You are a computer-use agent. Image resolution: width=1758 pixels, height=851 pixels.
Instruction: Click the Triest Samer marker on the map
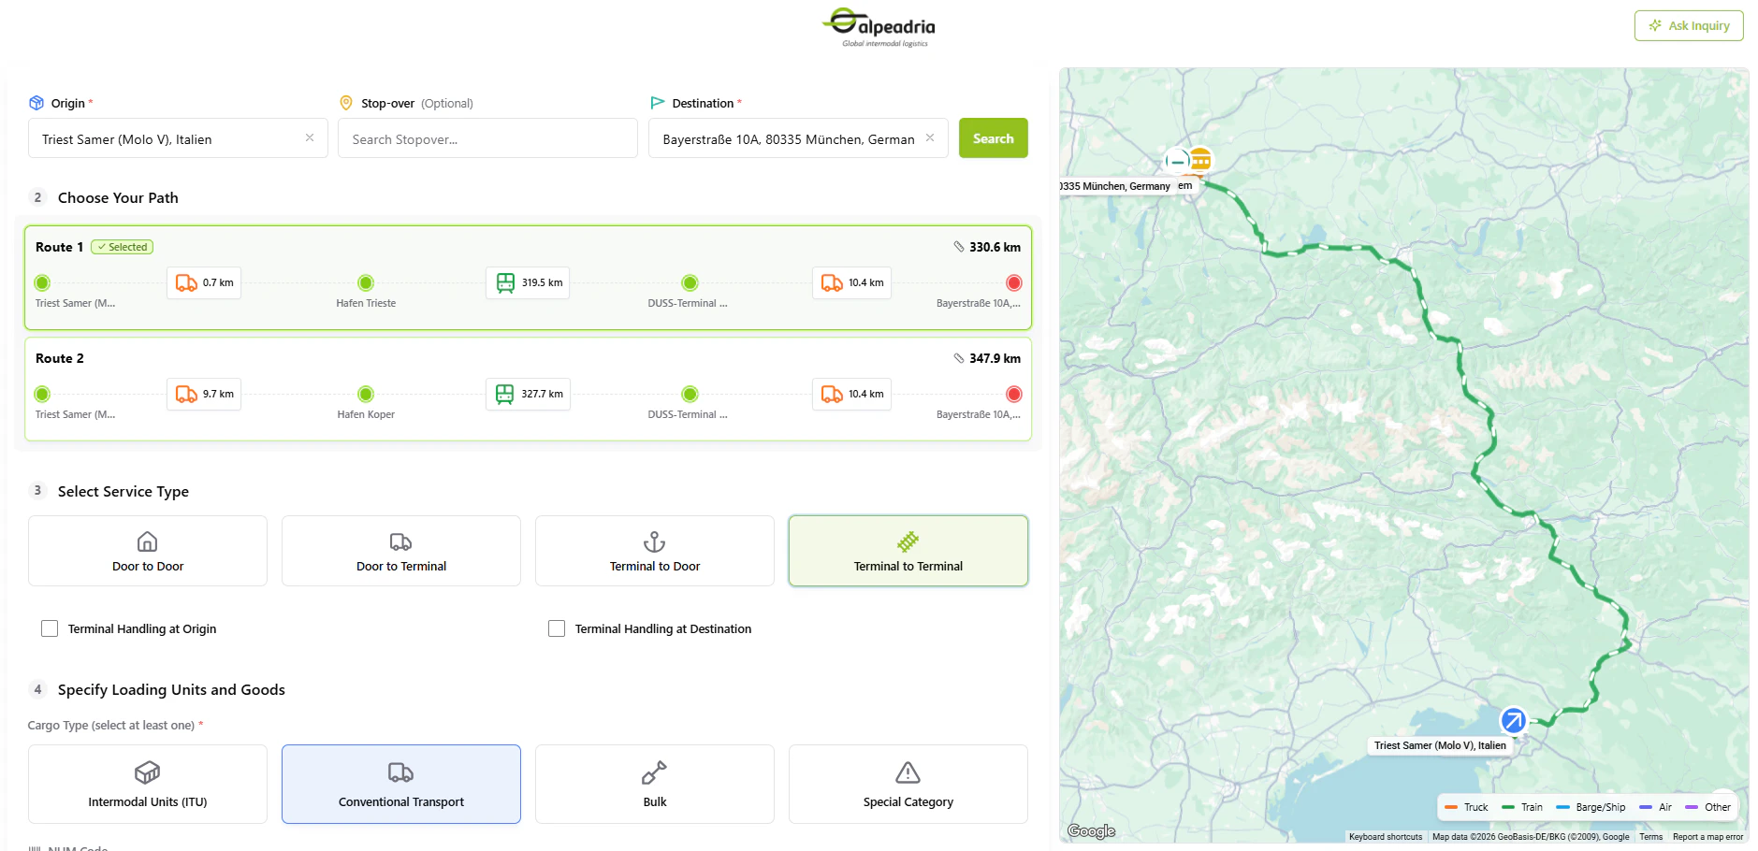click(x=1513, y=721)
